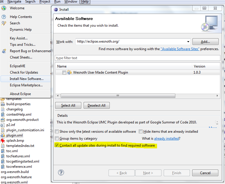Viewport: 225px width, 184px height.
Task: Enable Hide items already installed checkbox
Action: click(x=141, y=132)
